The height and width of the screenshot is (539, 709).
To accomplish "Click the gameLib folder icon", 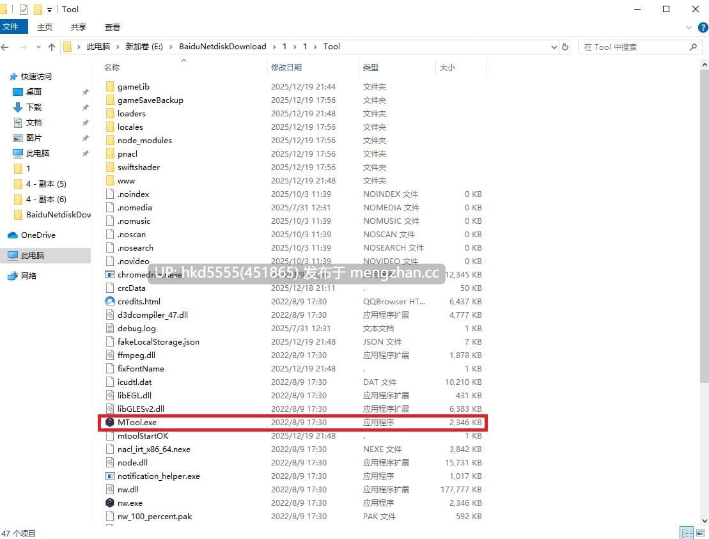I will 109,86.
